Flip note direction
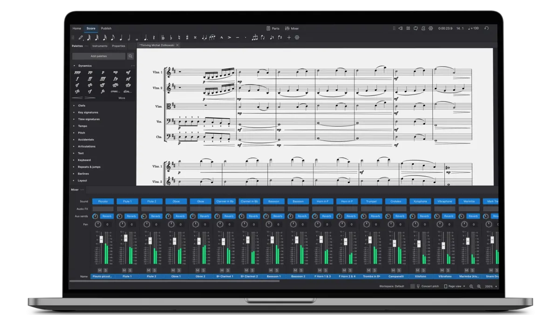Image resolution: width=559 pixels, height=315 pixels. click(263, 37)
